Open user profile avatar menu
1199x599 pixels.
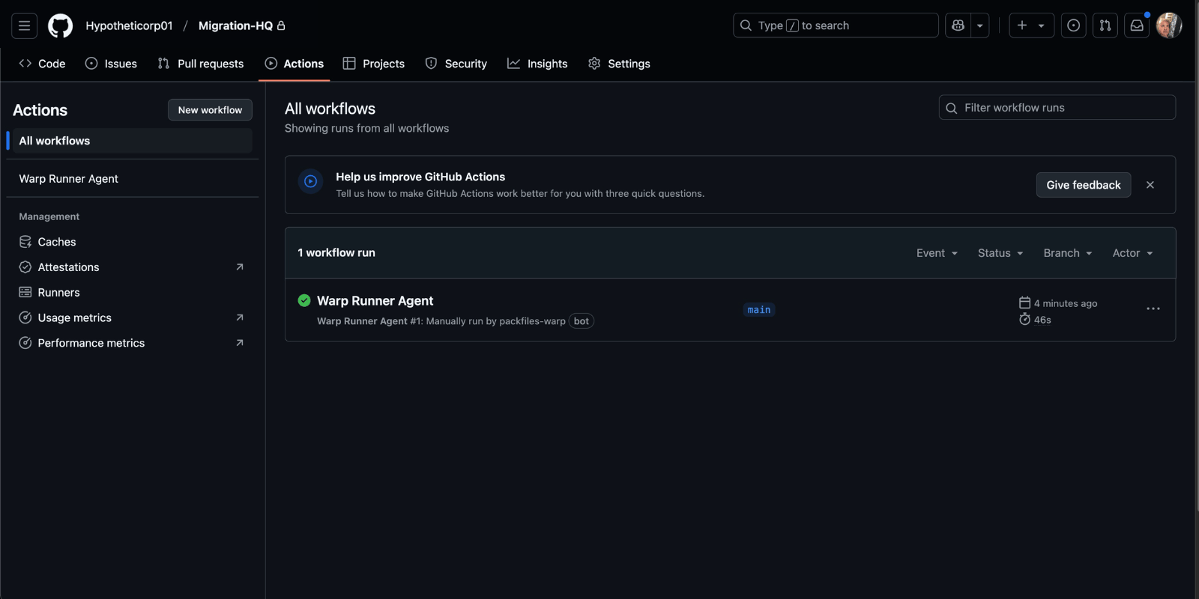[x=1169, y=25]
